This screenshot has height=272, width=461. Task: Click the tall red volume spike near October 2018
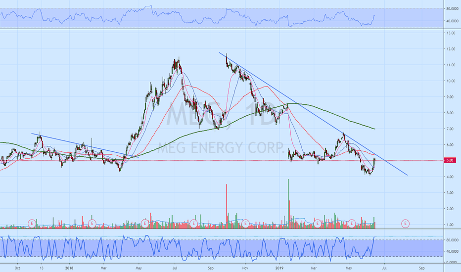(227, 205)
